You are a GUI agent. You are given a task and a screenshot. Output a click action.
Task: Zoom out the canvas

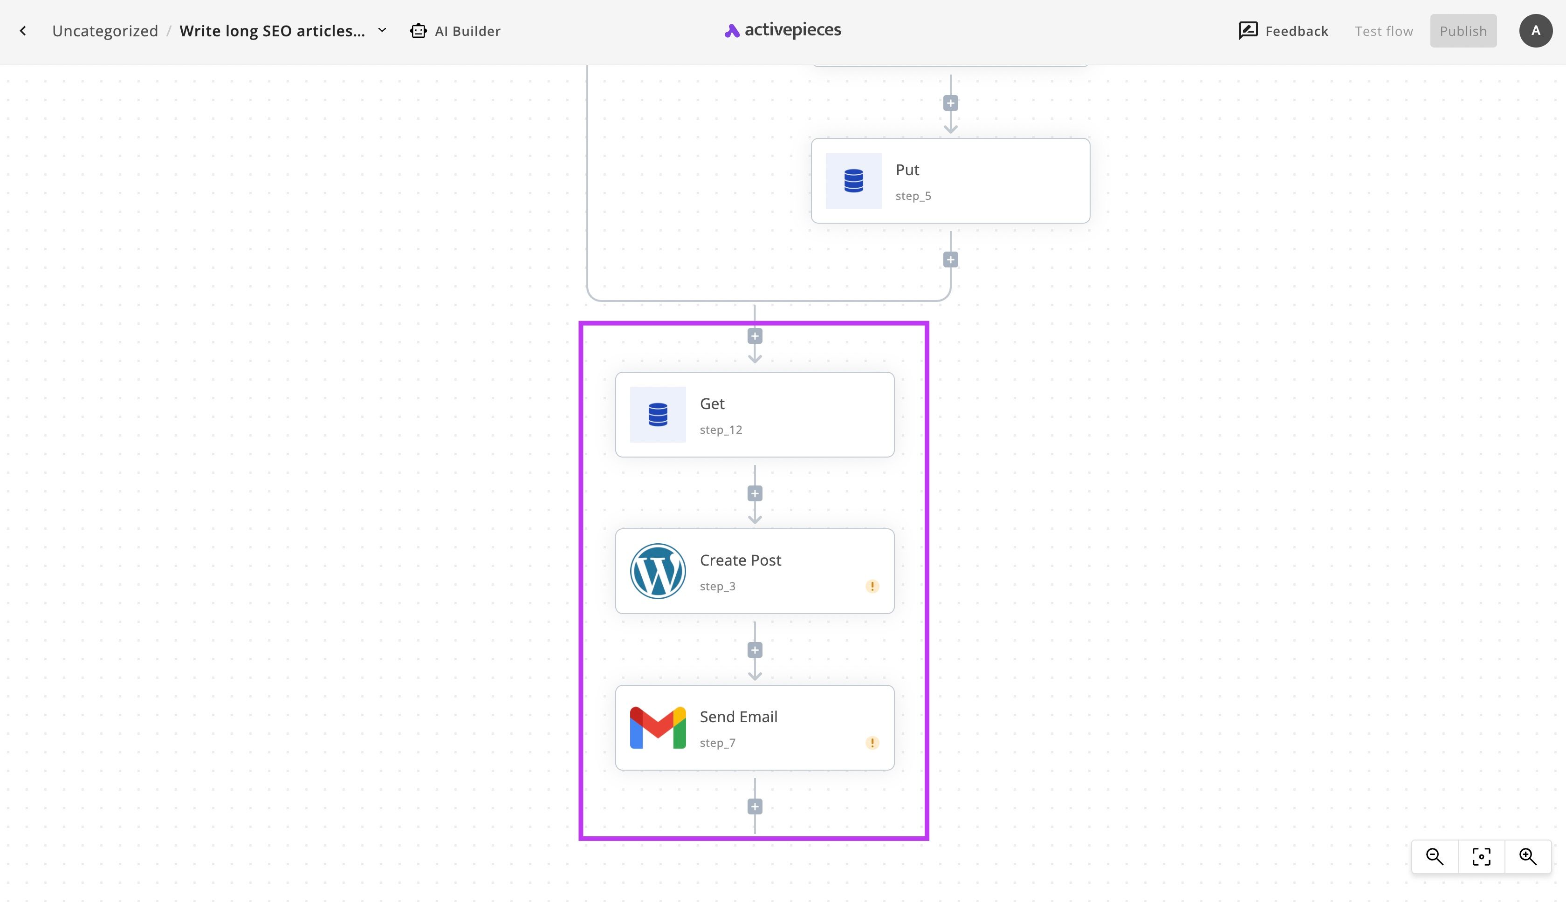tap(1435, 857)
